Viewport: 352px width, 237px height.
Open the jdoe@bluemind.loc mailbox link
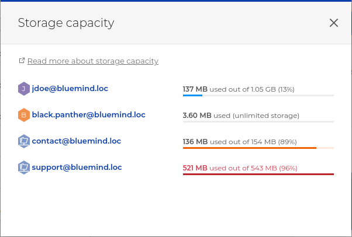[70, 89]
